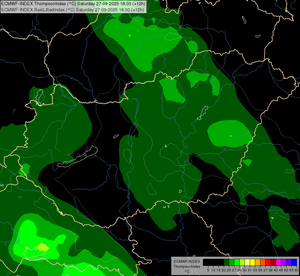Click legend tick value '30'
This screenshot has width=300, height=276.
click(x=245, y=270)
